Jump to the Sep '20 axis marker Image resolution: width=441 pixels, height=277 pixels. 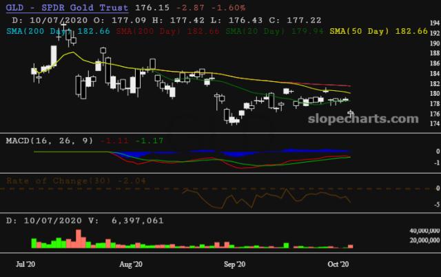coord(235,264)
